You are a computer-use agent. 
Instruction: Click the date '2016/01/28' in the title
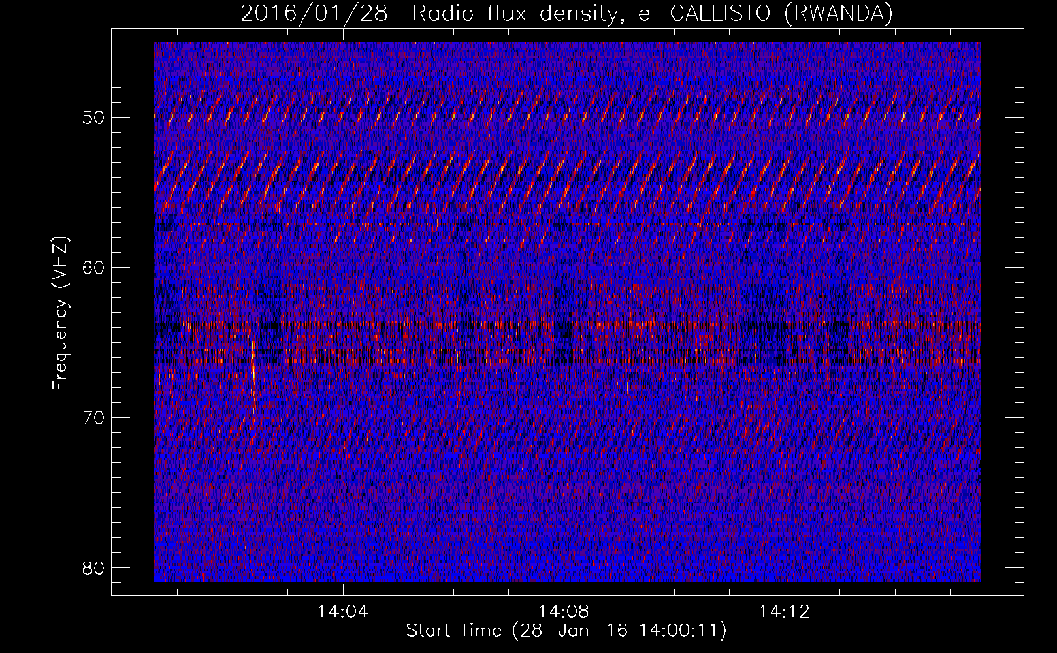tap(314, 13)
